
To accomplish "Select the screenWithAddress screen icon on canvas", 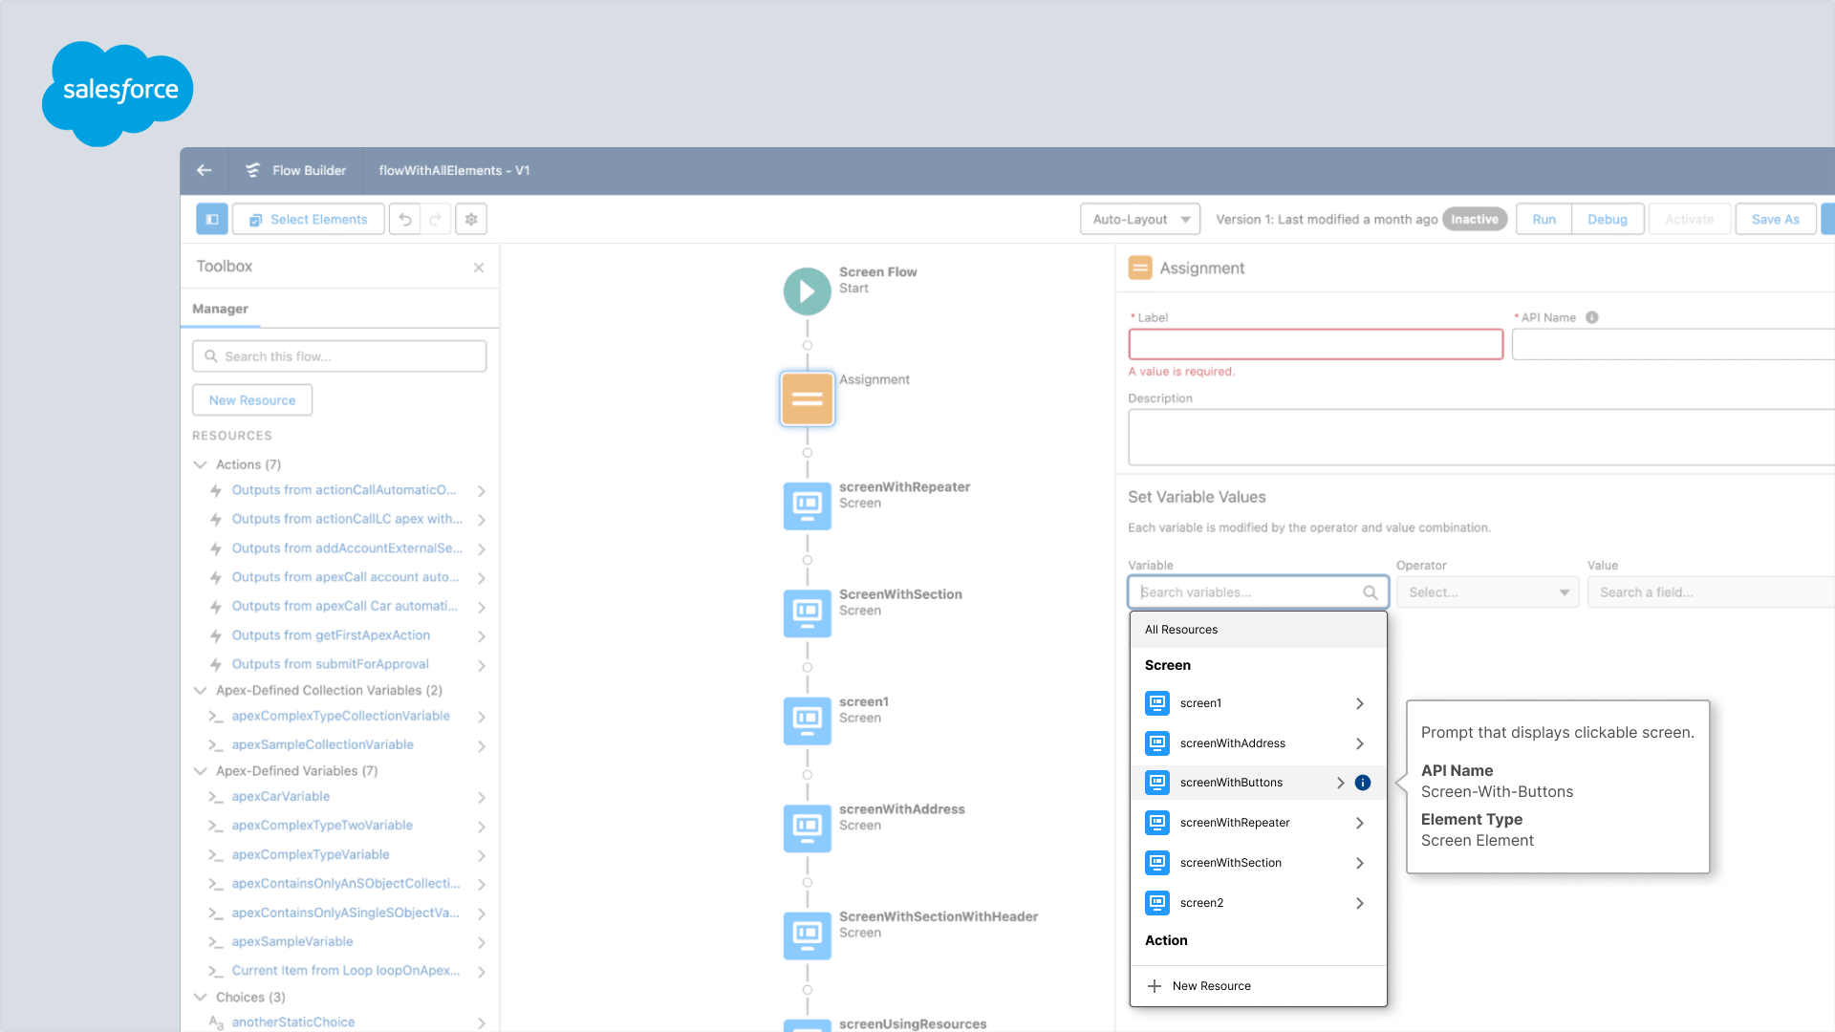I will click(x=808, y=828).
